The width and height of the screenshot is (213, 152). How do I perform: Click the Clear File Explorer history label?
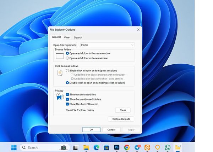(80, 110)
